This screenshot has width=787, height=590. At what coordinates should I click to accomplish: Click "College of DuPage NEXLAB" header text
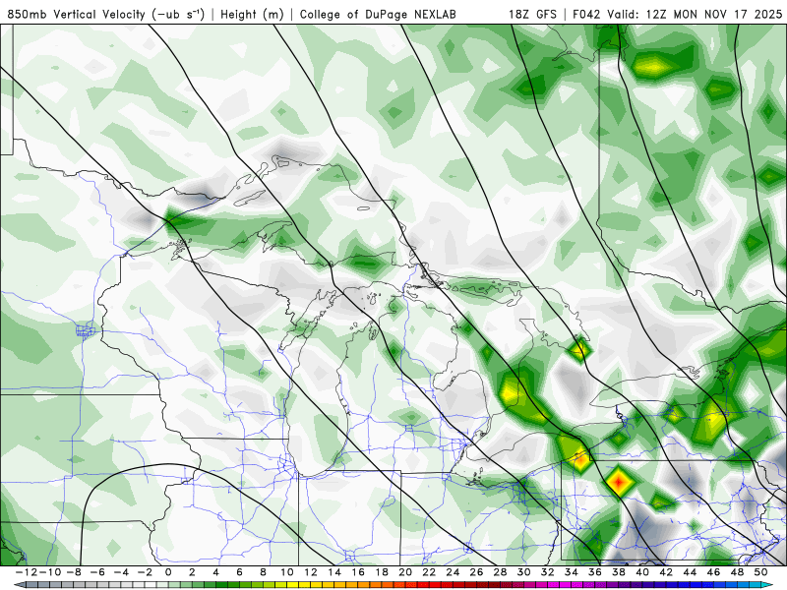point(378,15)
